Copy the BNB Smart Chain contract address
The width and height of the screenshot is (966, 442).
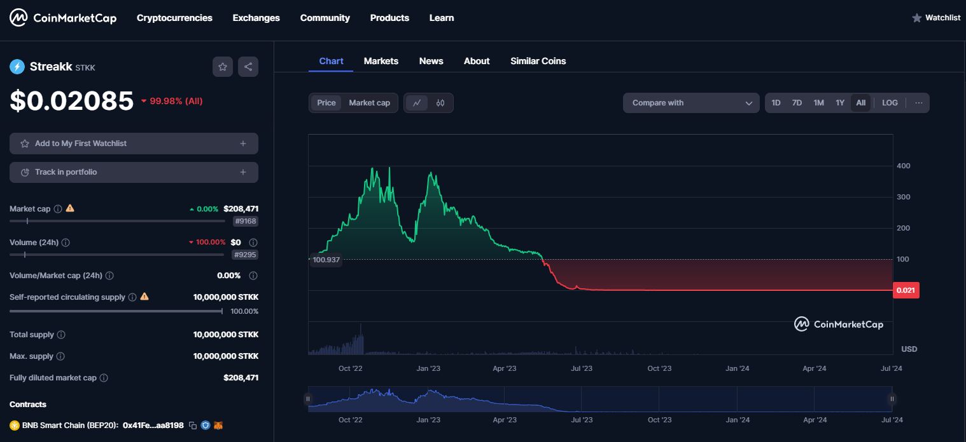pyautogui.click(x=193, y=425)
